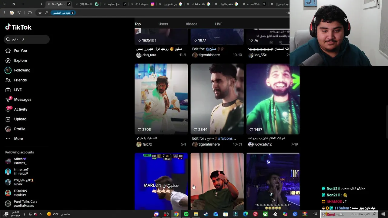This screenshot has height=218, width=388.
Task: Expand the system tray hidden icons
Action: coord(40,214)
